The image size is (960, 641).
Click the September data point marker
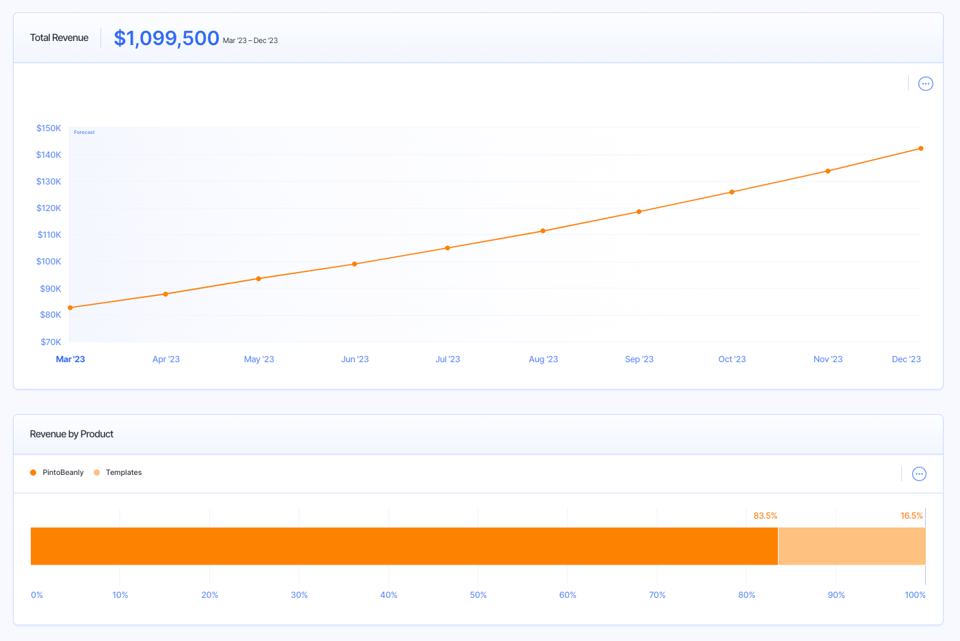tap(639, 211)
